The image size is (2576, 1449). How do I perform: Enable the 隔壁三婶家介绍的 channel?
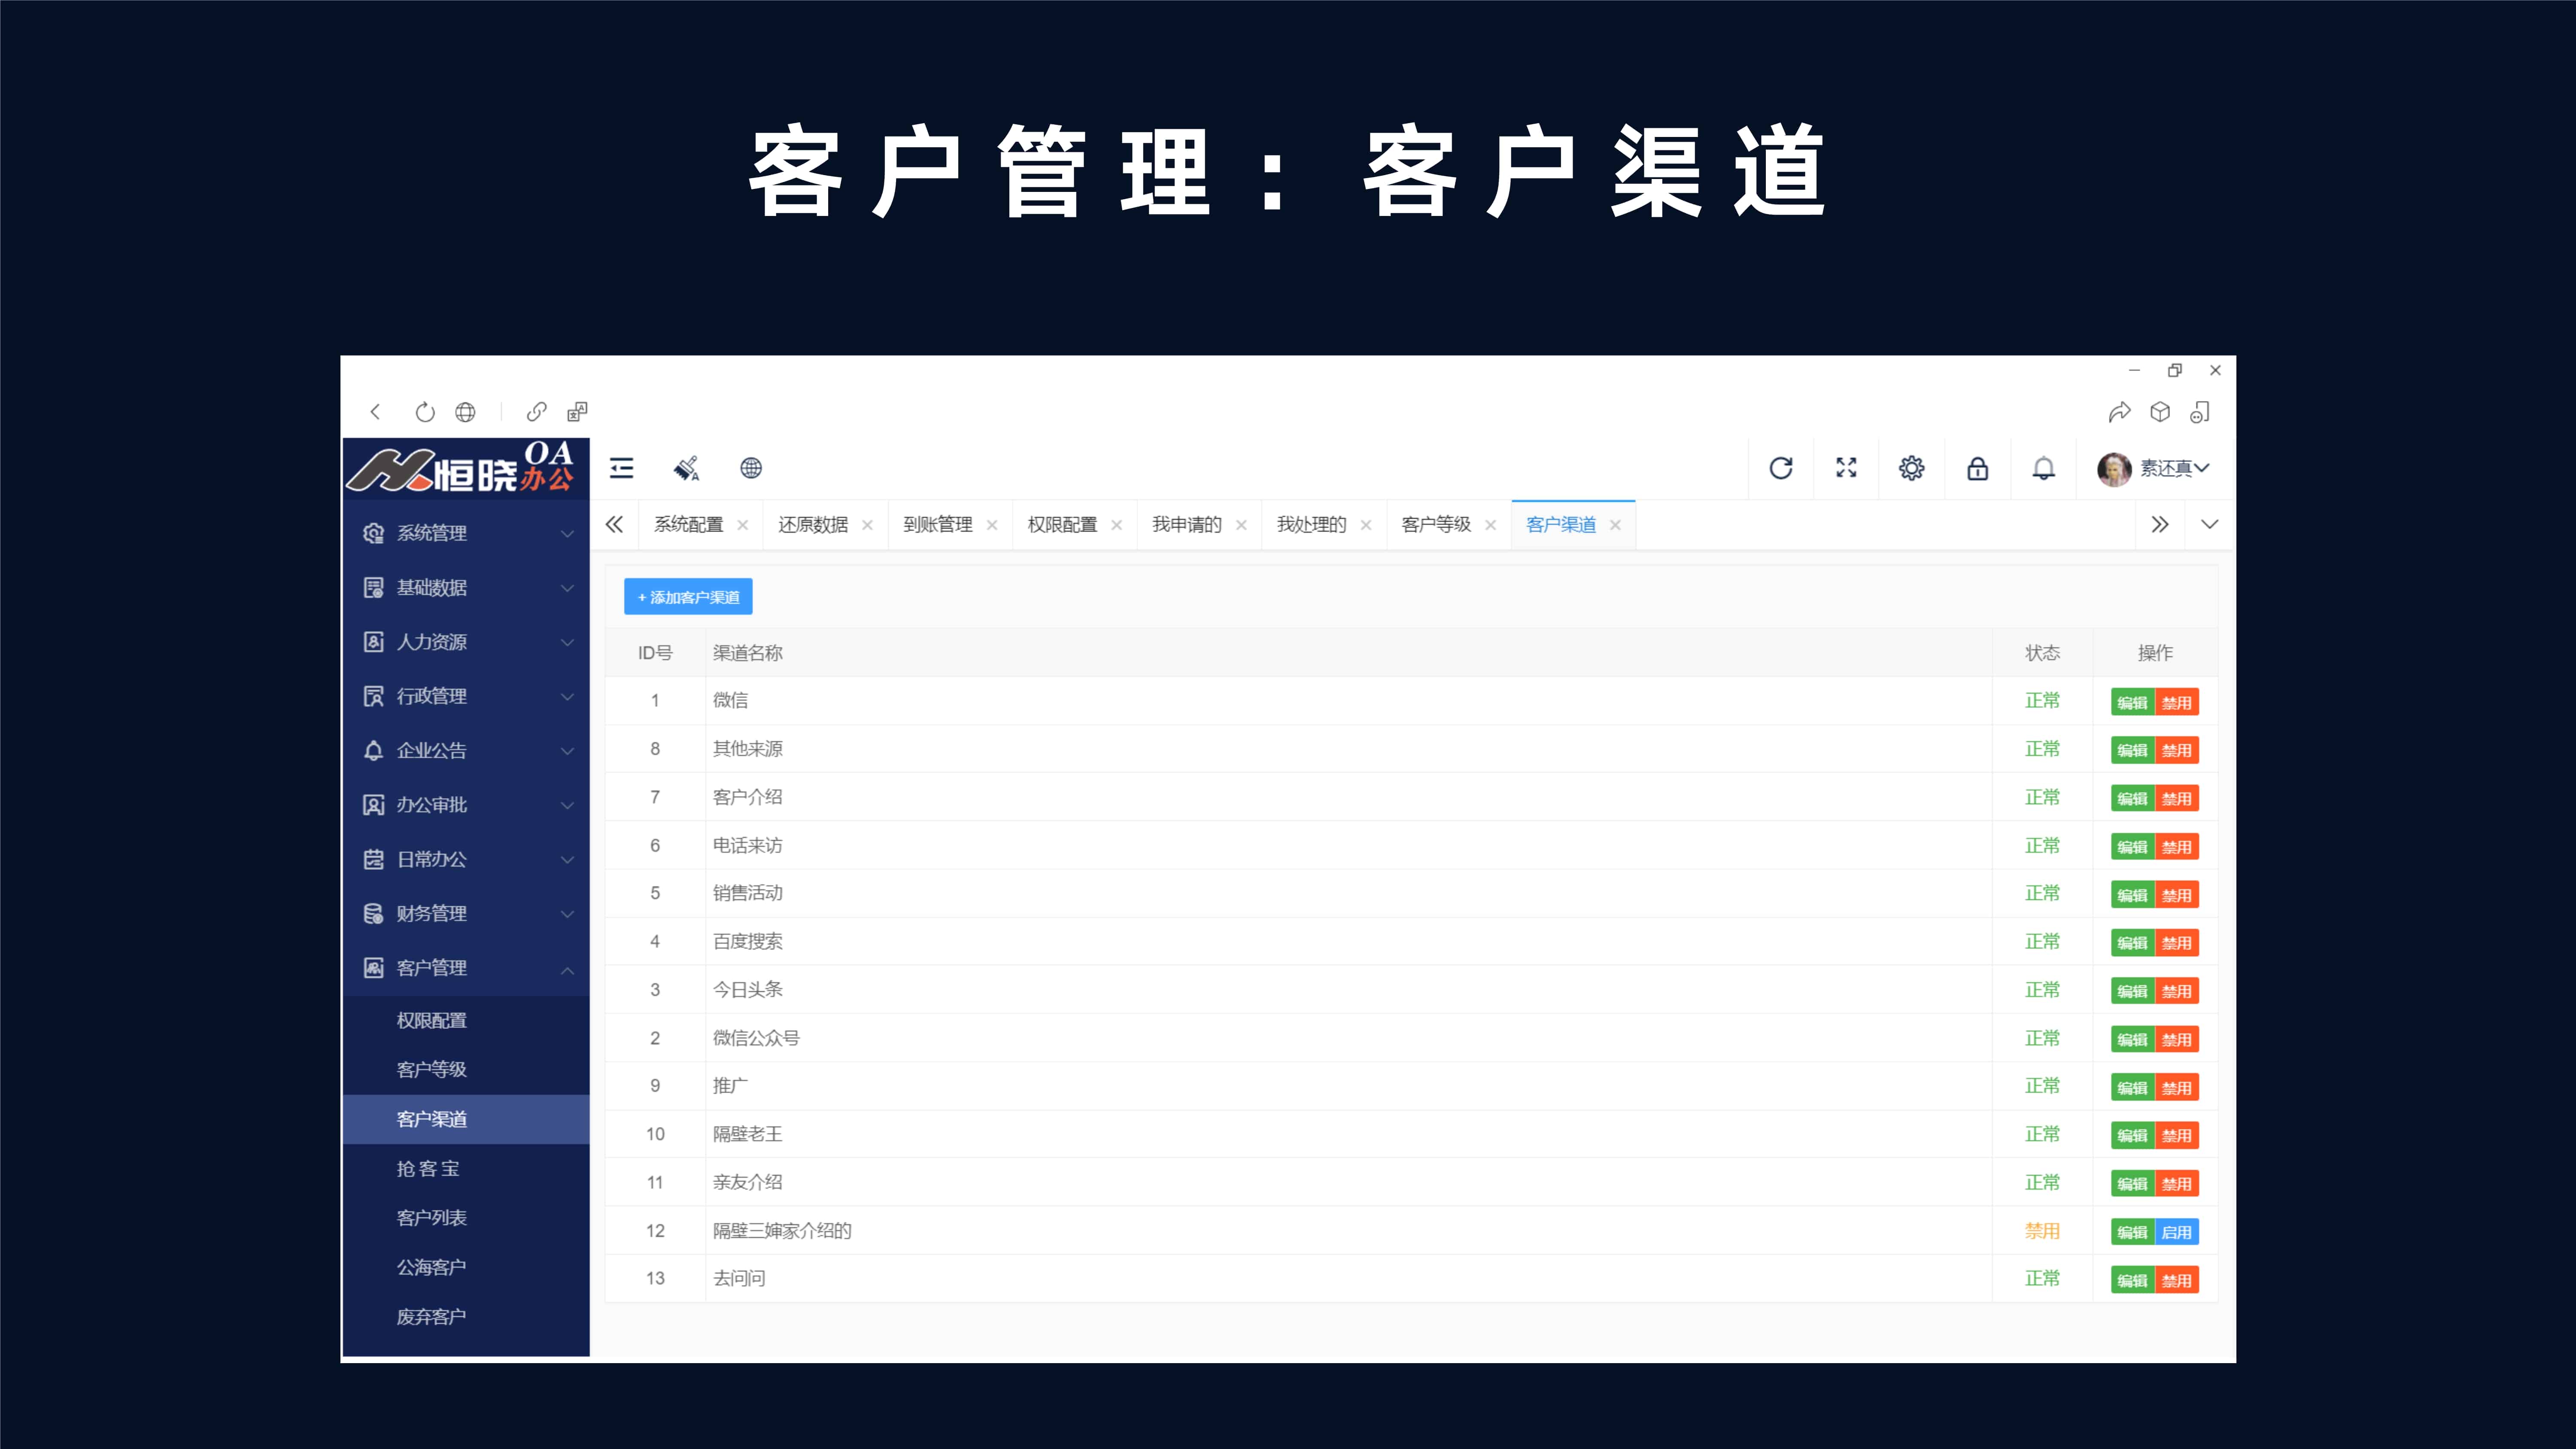click(x=2177, y=1232)
